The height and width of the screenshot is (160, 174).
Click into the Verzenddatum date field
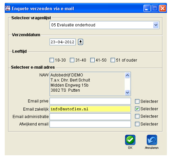coord(62,42)
